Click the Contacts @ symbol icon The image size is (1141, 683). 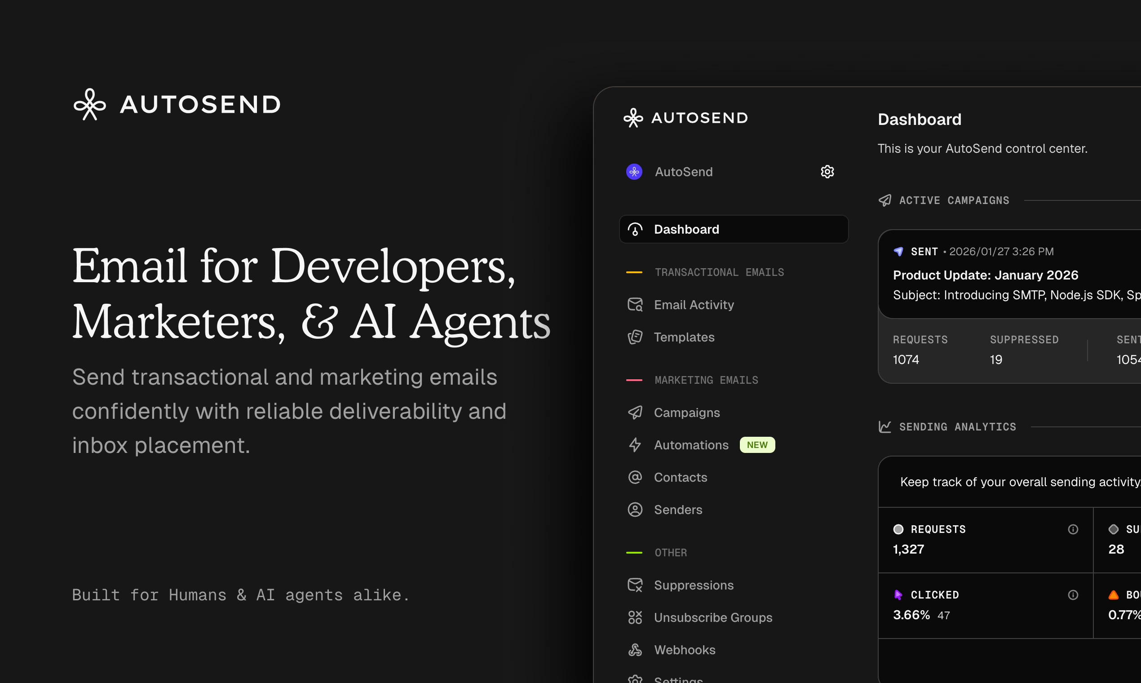[635, 477]
